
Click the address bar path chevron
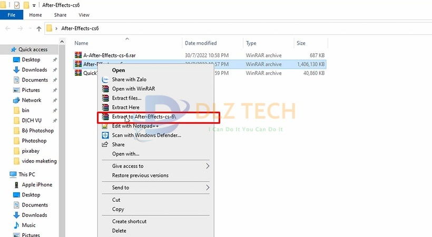point(56,28)
